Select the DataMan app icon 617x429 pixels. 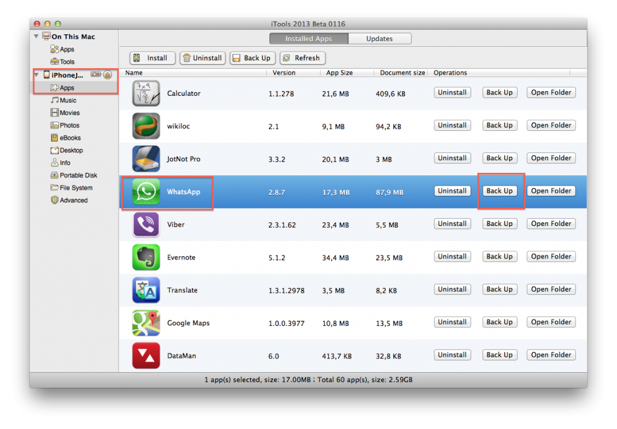146,355
